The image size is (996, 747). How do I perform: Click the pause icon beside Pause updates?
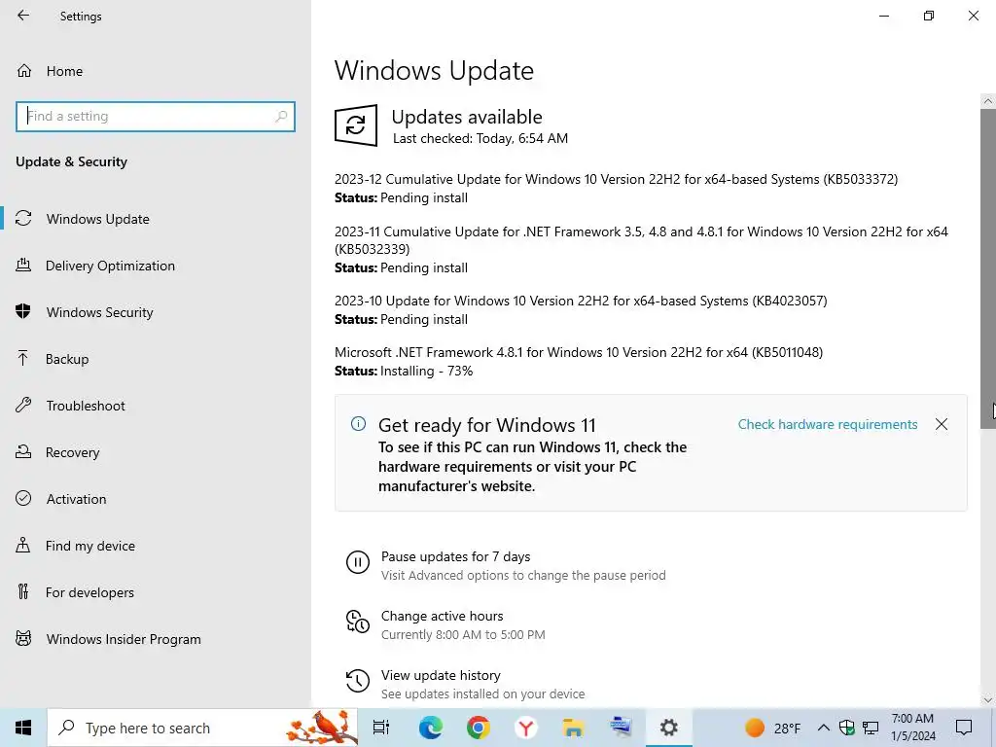click(358, 562)
